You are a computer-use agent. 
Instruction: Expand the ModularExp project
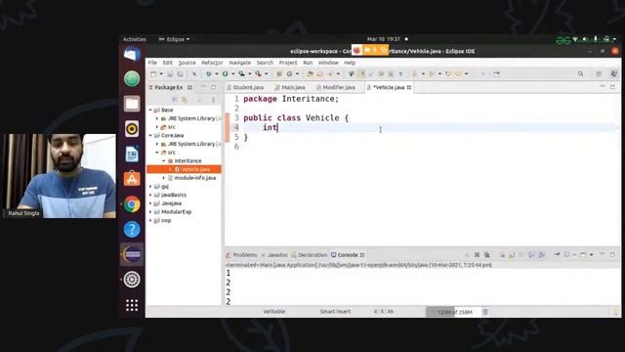pyautogui.click(x=150, y=212)
